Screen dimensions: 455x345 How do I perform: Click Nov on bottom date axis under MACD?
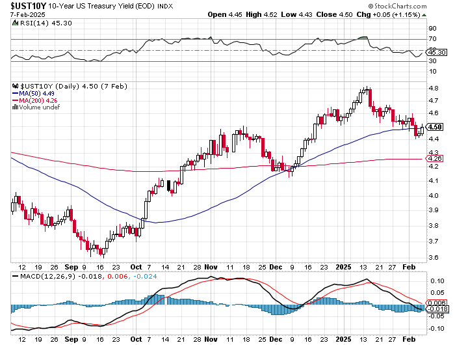pos(211,340)
